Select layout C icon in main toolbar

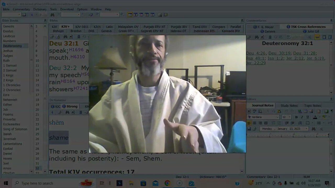coord(141,15)
